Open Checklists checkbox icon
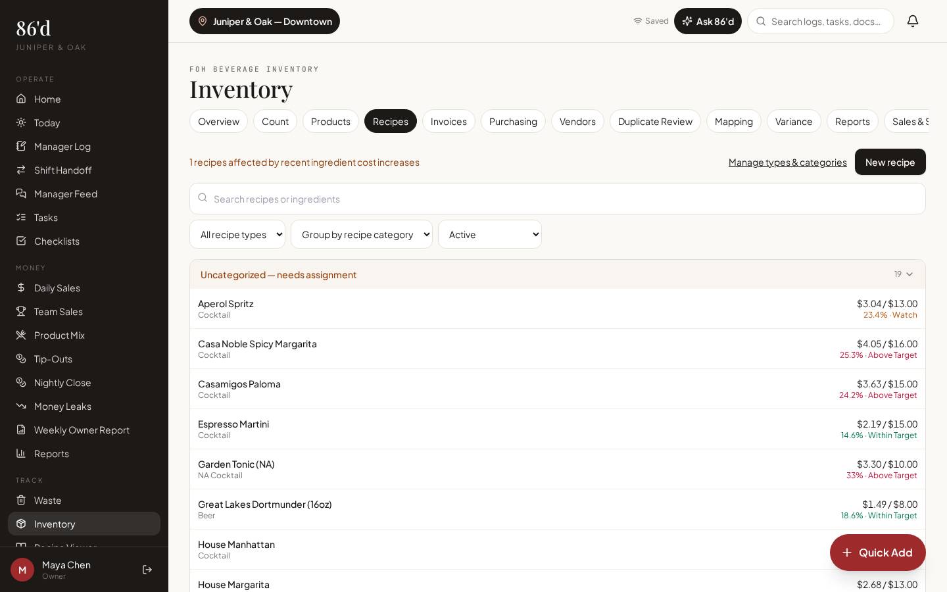The height and width of the screenshot is (592, 947). tap(21, 241)
